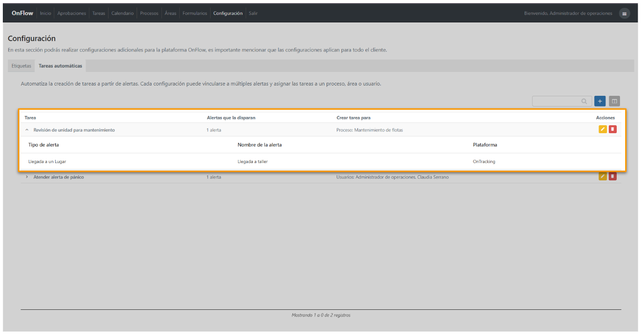Open Aprobaciones in the top menu
Viewport: 642px width, 336px height.
click(72, 13)
